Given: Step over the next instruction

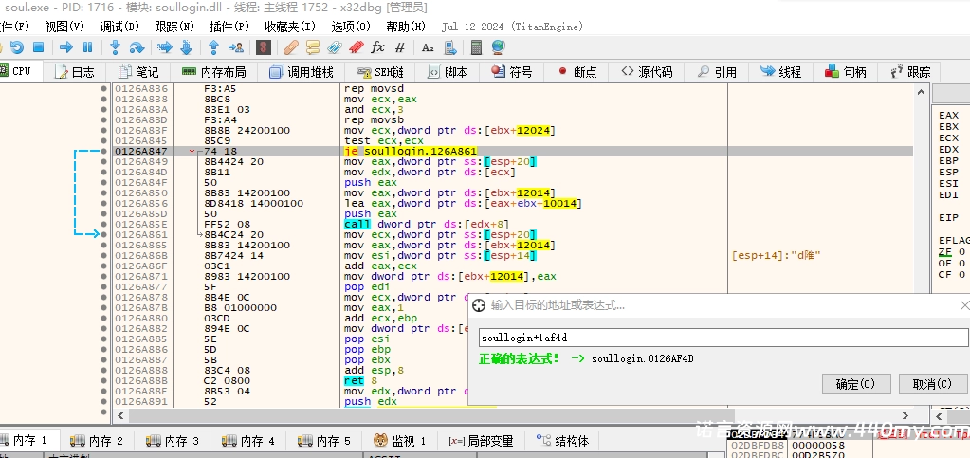Looking at the screenshot, I should pos(137,47).
